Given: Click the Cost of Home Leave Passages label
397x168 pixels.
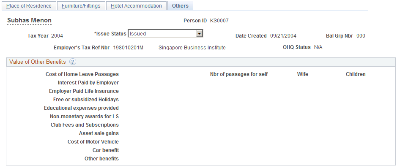Looking at the screenshot, I should click(82, 74).
